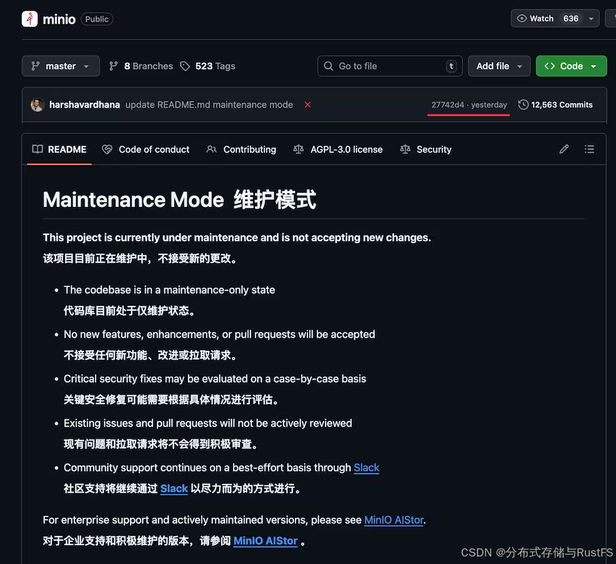Click the minio repository logo icon

point(29,19)
